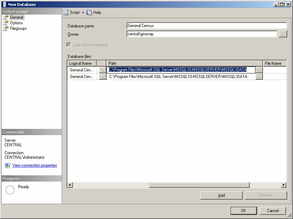The height and width of the screenshot is (219, 293).
Task: Open the Help icon in toolbar
Action: click(89, 12)
